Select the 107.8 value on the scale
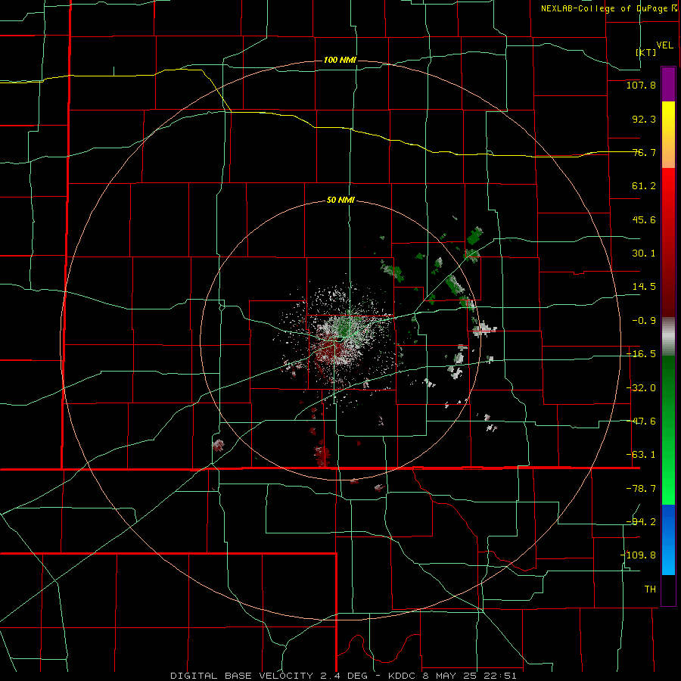681x681 pixels. click(x=641, y=85)
